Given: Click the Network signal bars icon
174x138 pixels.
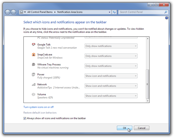Looking at the screenshot, I should (33, 85).
